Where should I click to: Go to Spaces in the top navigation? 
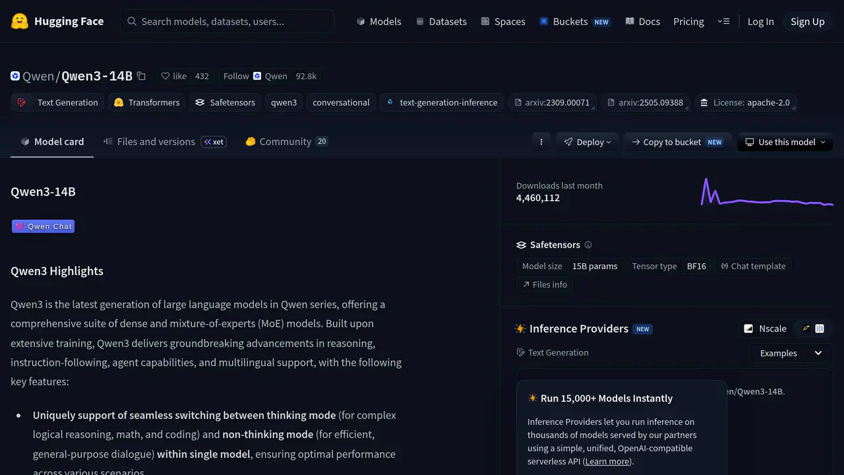tap(503, 21)
